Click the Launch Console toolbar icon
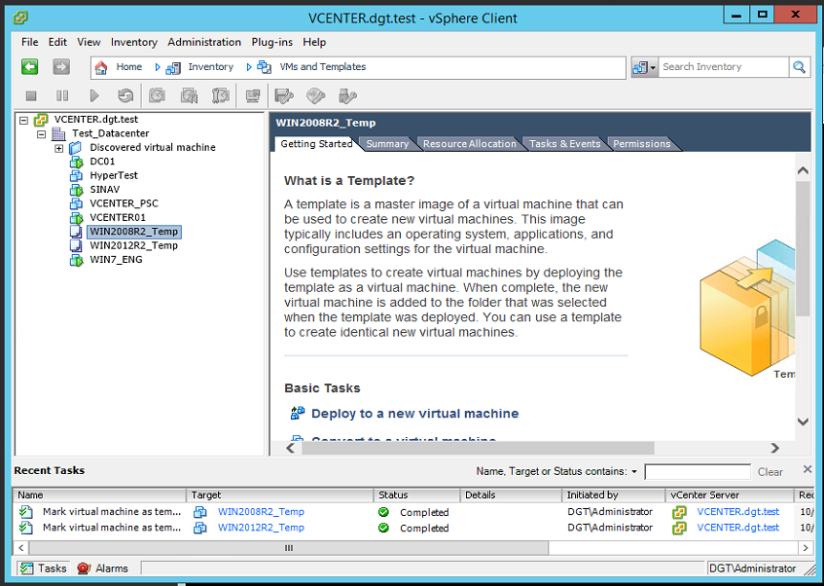Image resolution: width=824 pixels, height=586 pixels. [253, 95]
